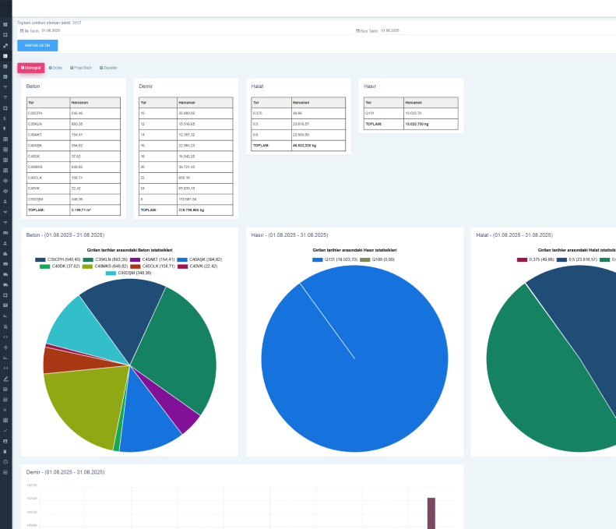Open the Proje Bazlı tab

(81, 68)
